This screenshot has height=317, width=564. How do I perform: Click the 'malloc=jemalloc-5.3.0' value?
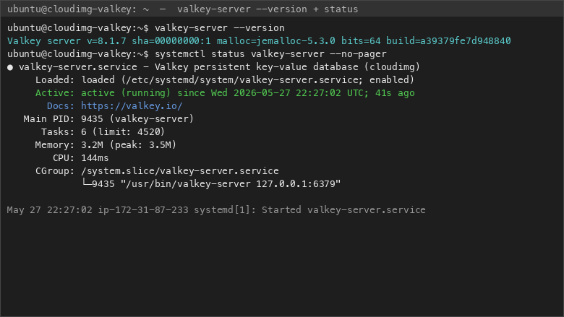[x=276, y=41]
